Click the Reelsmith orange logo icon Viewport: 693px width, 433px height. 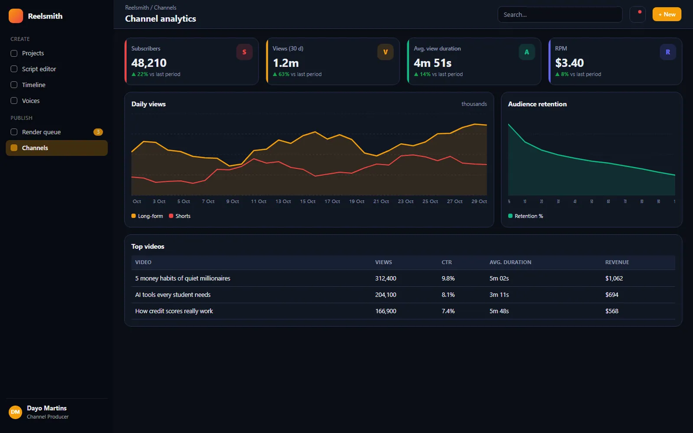tap(16, 16)
